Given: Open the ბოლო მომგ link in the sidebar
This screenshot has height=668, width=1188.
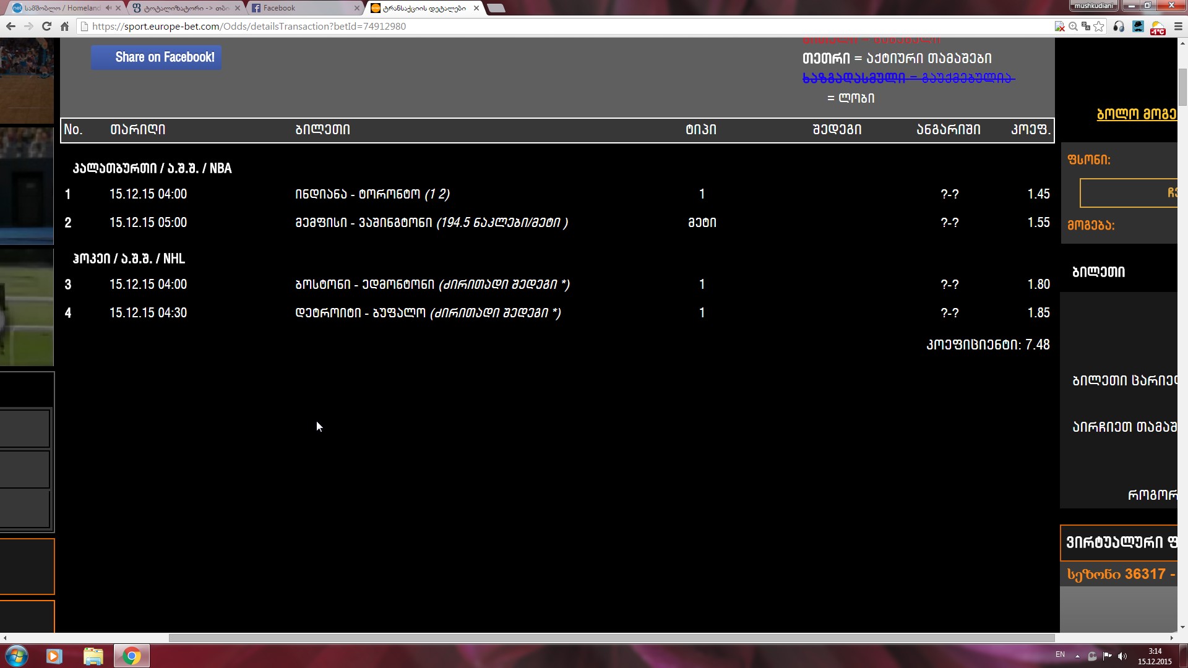Looking at the screenshot, I should [x=1138, y=113].
